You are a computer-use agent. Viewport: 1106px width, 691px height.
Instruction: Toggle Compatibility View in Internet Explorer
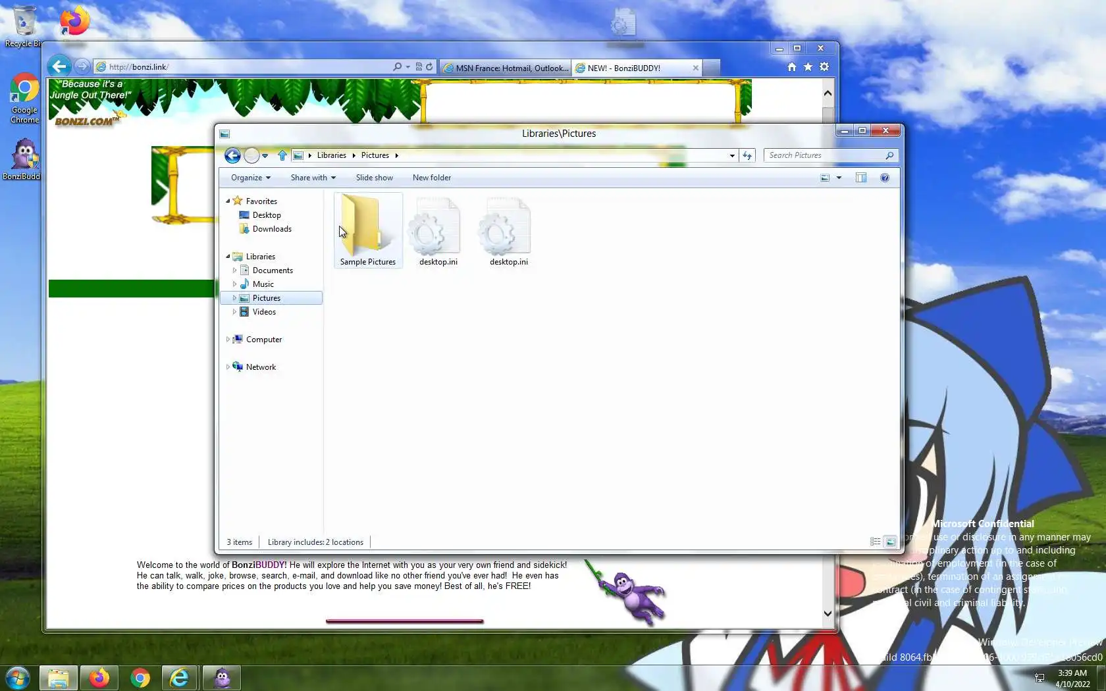(x=419, y=67)
